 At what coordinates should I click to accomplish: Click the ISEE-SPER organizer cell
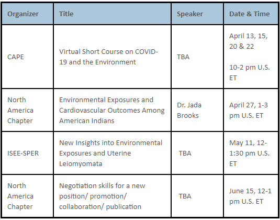pos(23,153)
